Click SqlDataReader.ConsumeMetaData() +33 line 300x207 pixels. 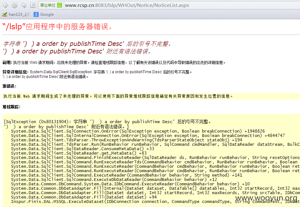coord(83,149)
